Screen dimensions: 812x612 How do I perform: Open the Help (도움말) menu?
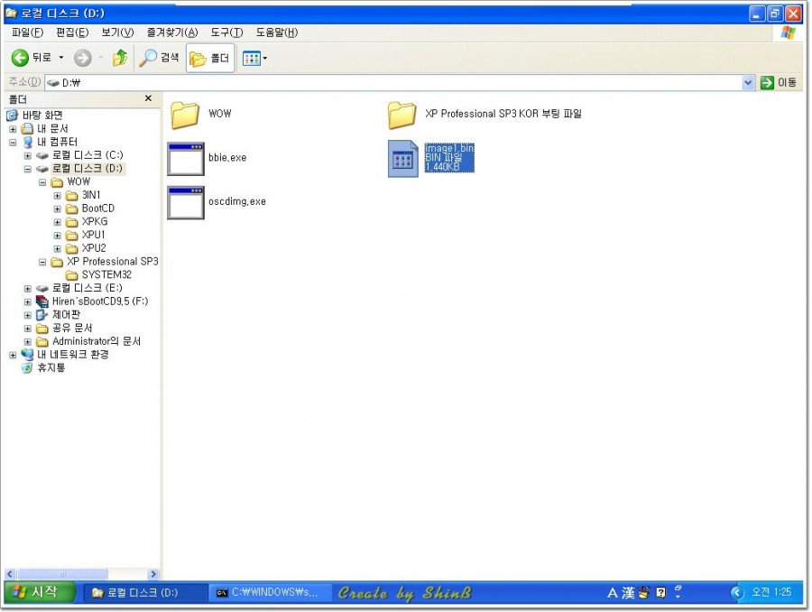click(277, 32)
